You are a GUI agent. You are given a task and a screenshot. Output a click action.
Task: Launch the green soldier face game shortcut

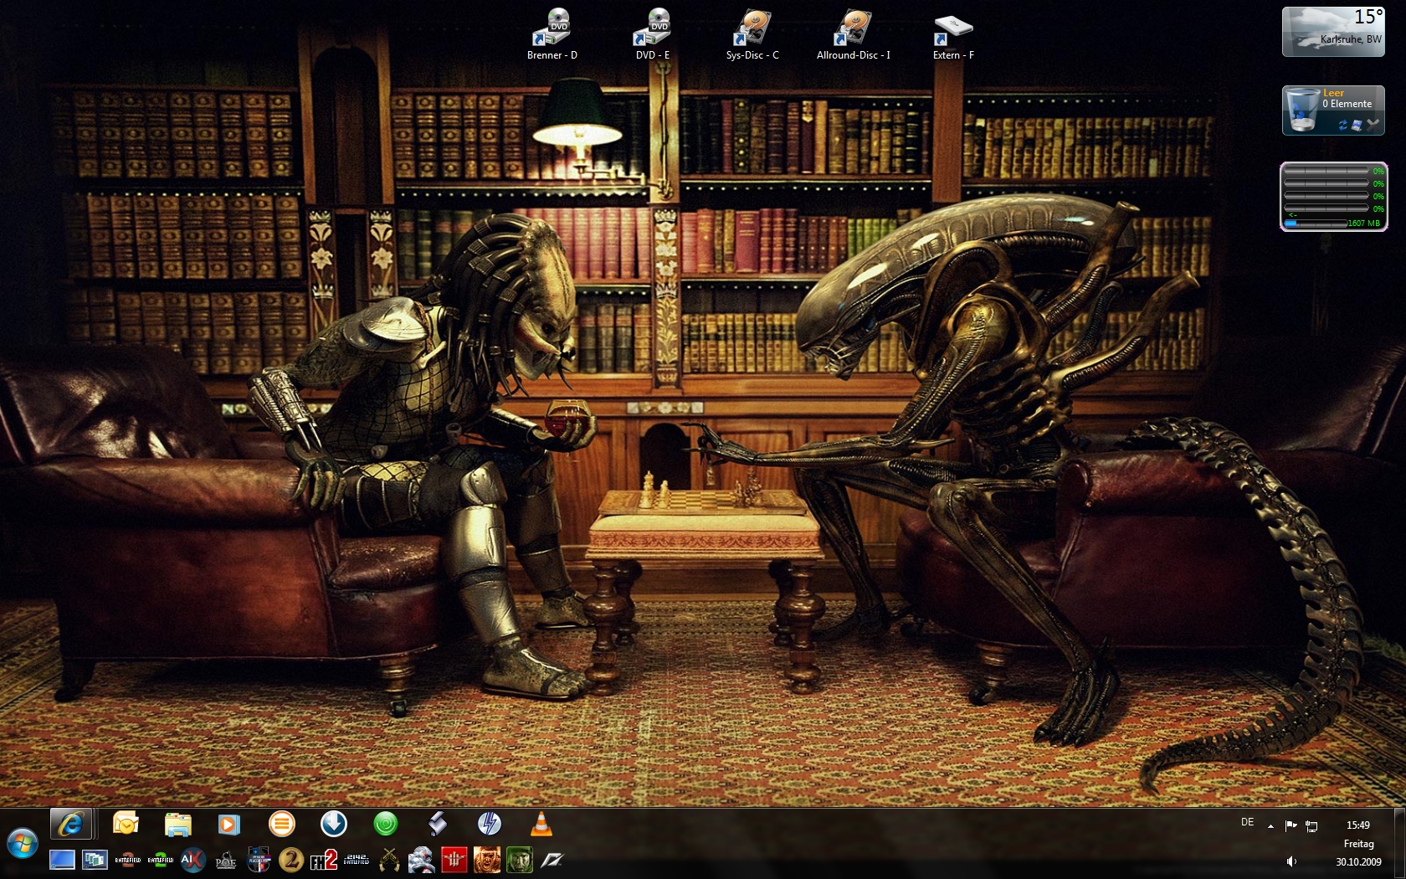pyautogui.click(x=520, y=860)
